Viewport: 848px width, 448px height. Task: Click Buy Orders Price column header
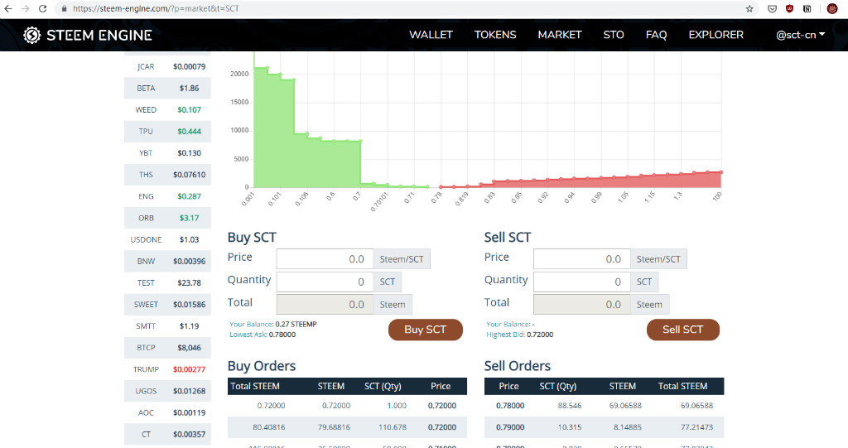pyautogui.click(x=441, y=387)
